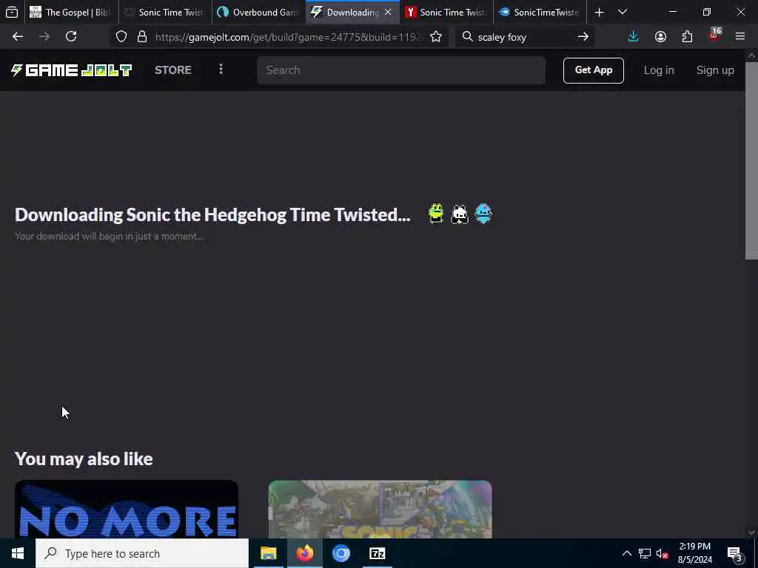Open Firefox downloads panel
Viewport: 758px width, 568px height.
(634, 37)
